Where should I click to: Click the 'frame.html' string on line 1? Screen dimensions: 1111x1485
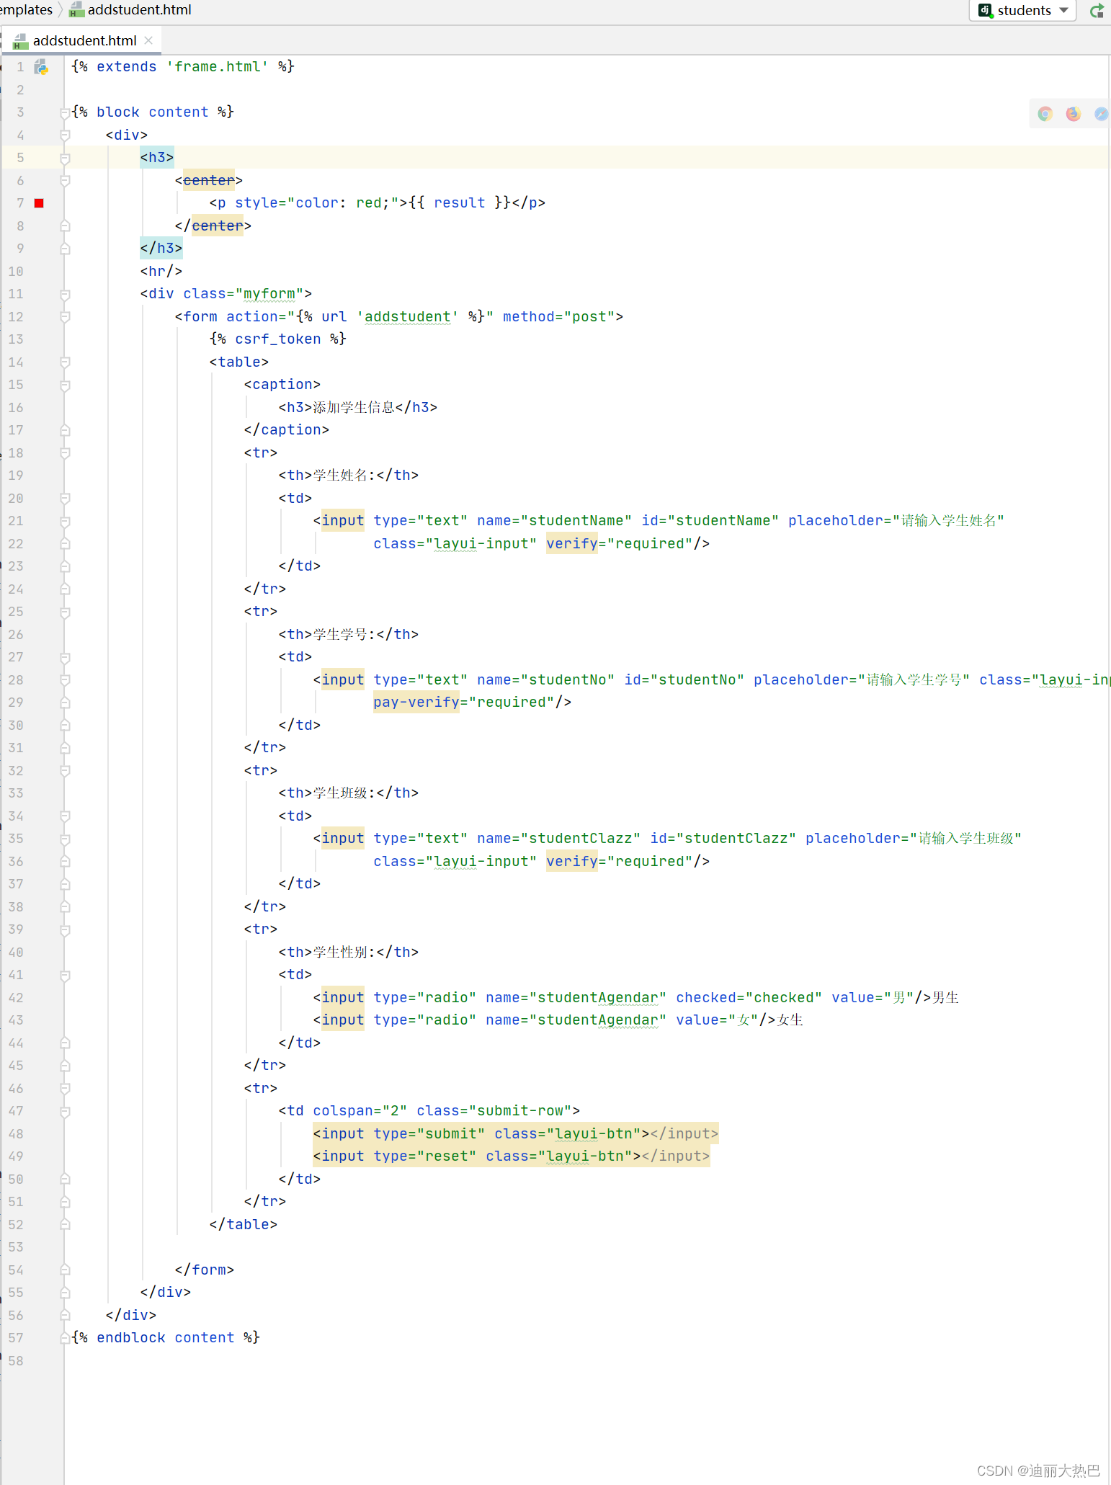pyautogui.click(x=218, y=67)
